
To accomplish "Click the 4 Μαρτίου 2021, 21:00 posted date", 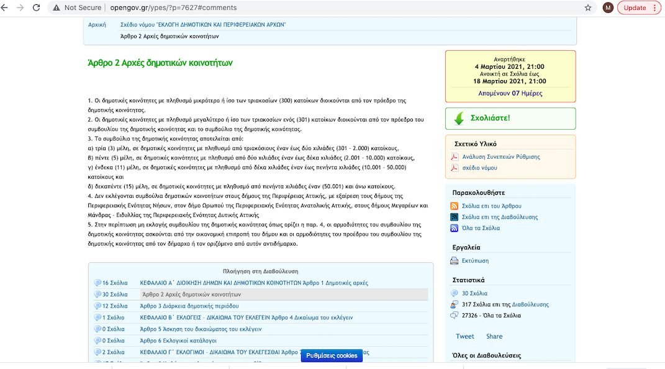I will 509,66.
